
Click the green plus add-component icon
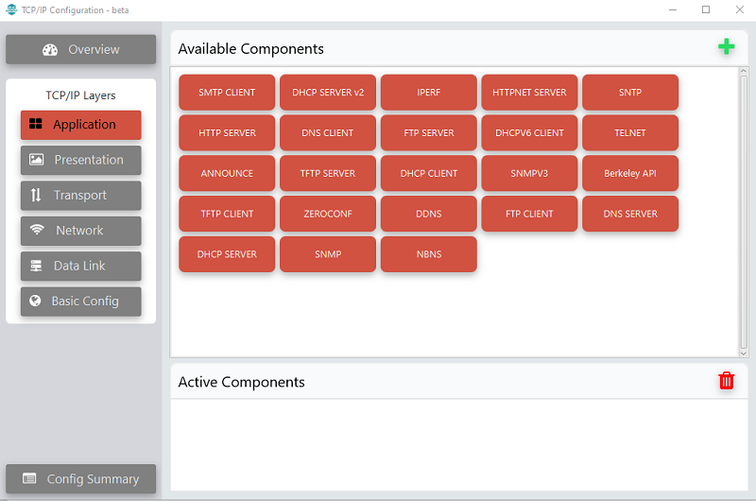click(726, 46)
